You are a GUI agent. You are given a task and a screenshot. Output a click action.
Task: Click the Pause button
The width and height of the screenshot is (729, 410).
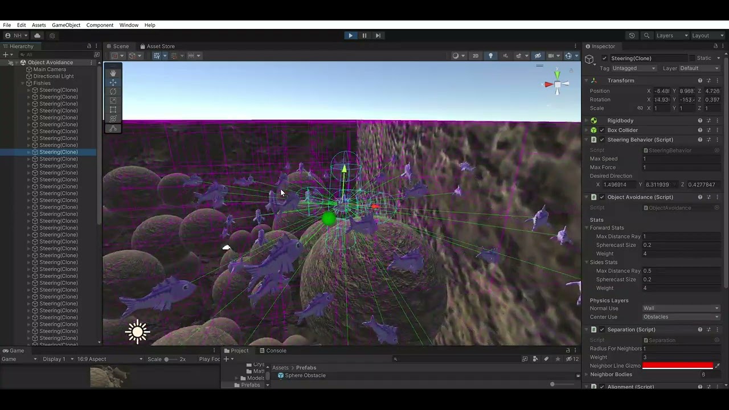coord(364,35)
